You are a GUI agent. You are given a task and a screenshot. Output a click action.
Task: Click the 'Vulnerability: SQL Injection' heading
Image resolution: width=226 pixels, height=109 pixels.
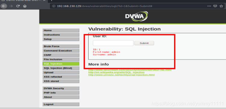tap(124, 29)
